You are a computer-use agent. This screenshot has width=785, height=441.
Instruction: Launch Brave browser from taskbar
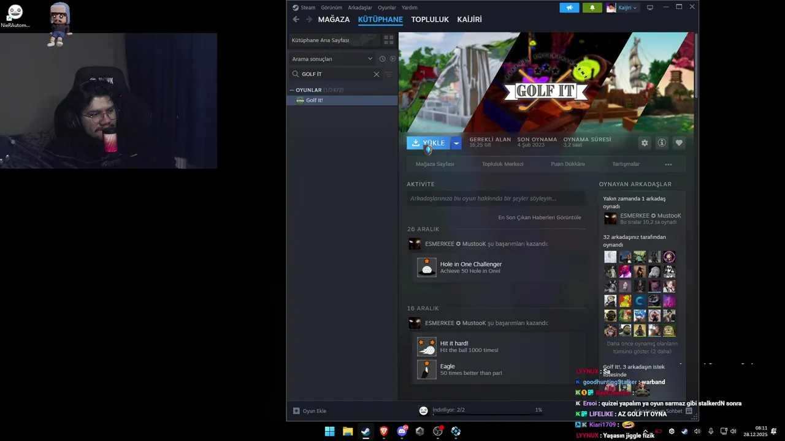click(384, 431)
